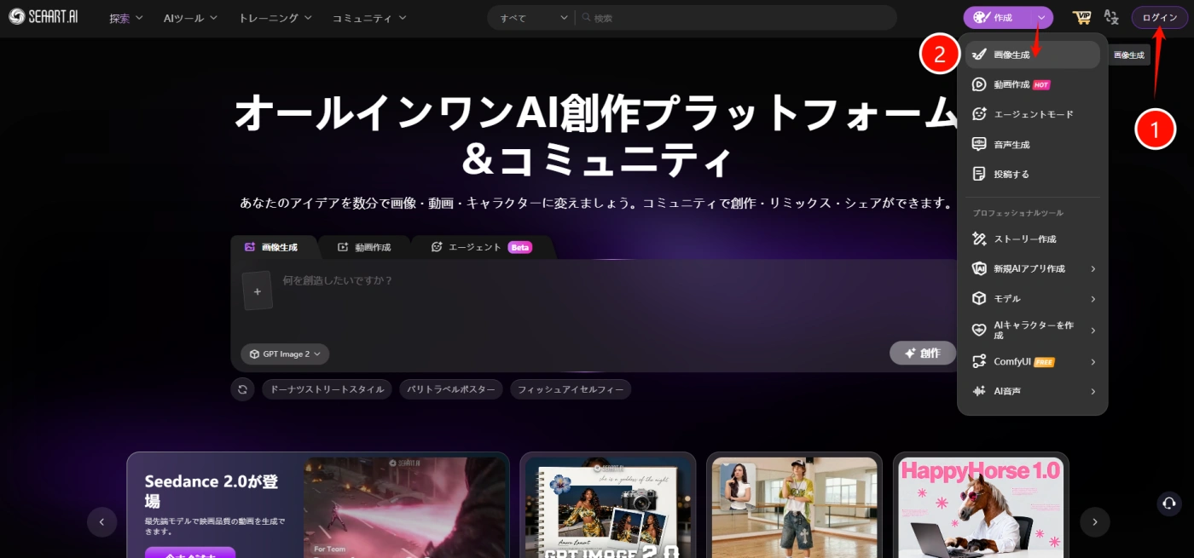Open the Seedance 2.0が登場 banner card
1194x558 pixels.
[318, 504]
